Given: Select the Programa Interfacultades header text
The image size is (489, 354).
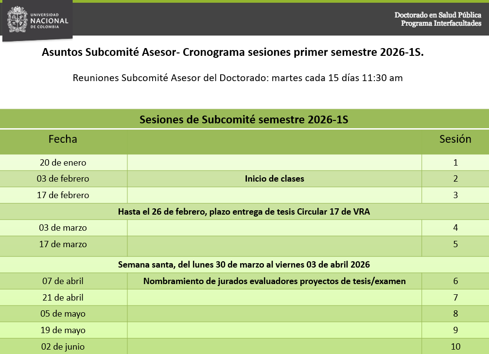Looking at the screenshot, I should [441, 23].
